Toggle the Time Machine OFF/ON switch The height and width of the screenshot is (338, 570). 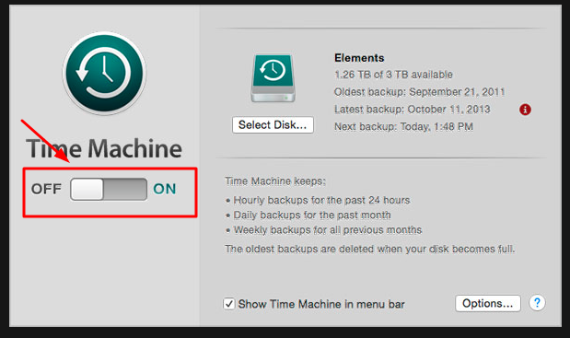click(x=109, y=189)
